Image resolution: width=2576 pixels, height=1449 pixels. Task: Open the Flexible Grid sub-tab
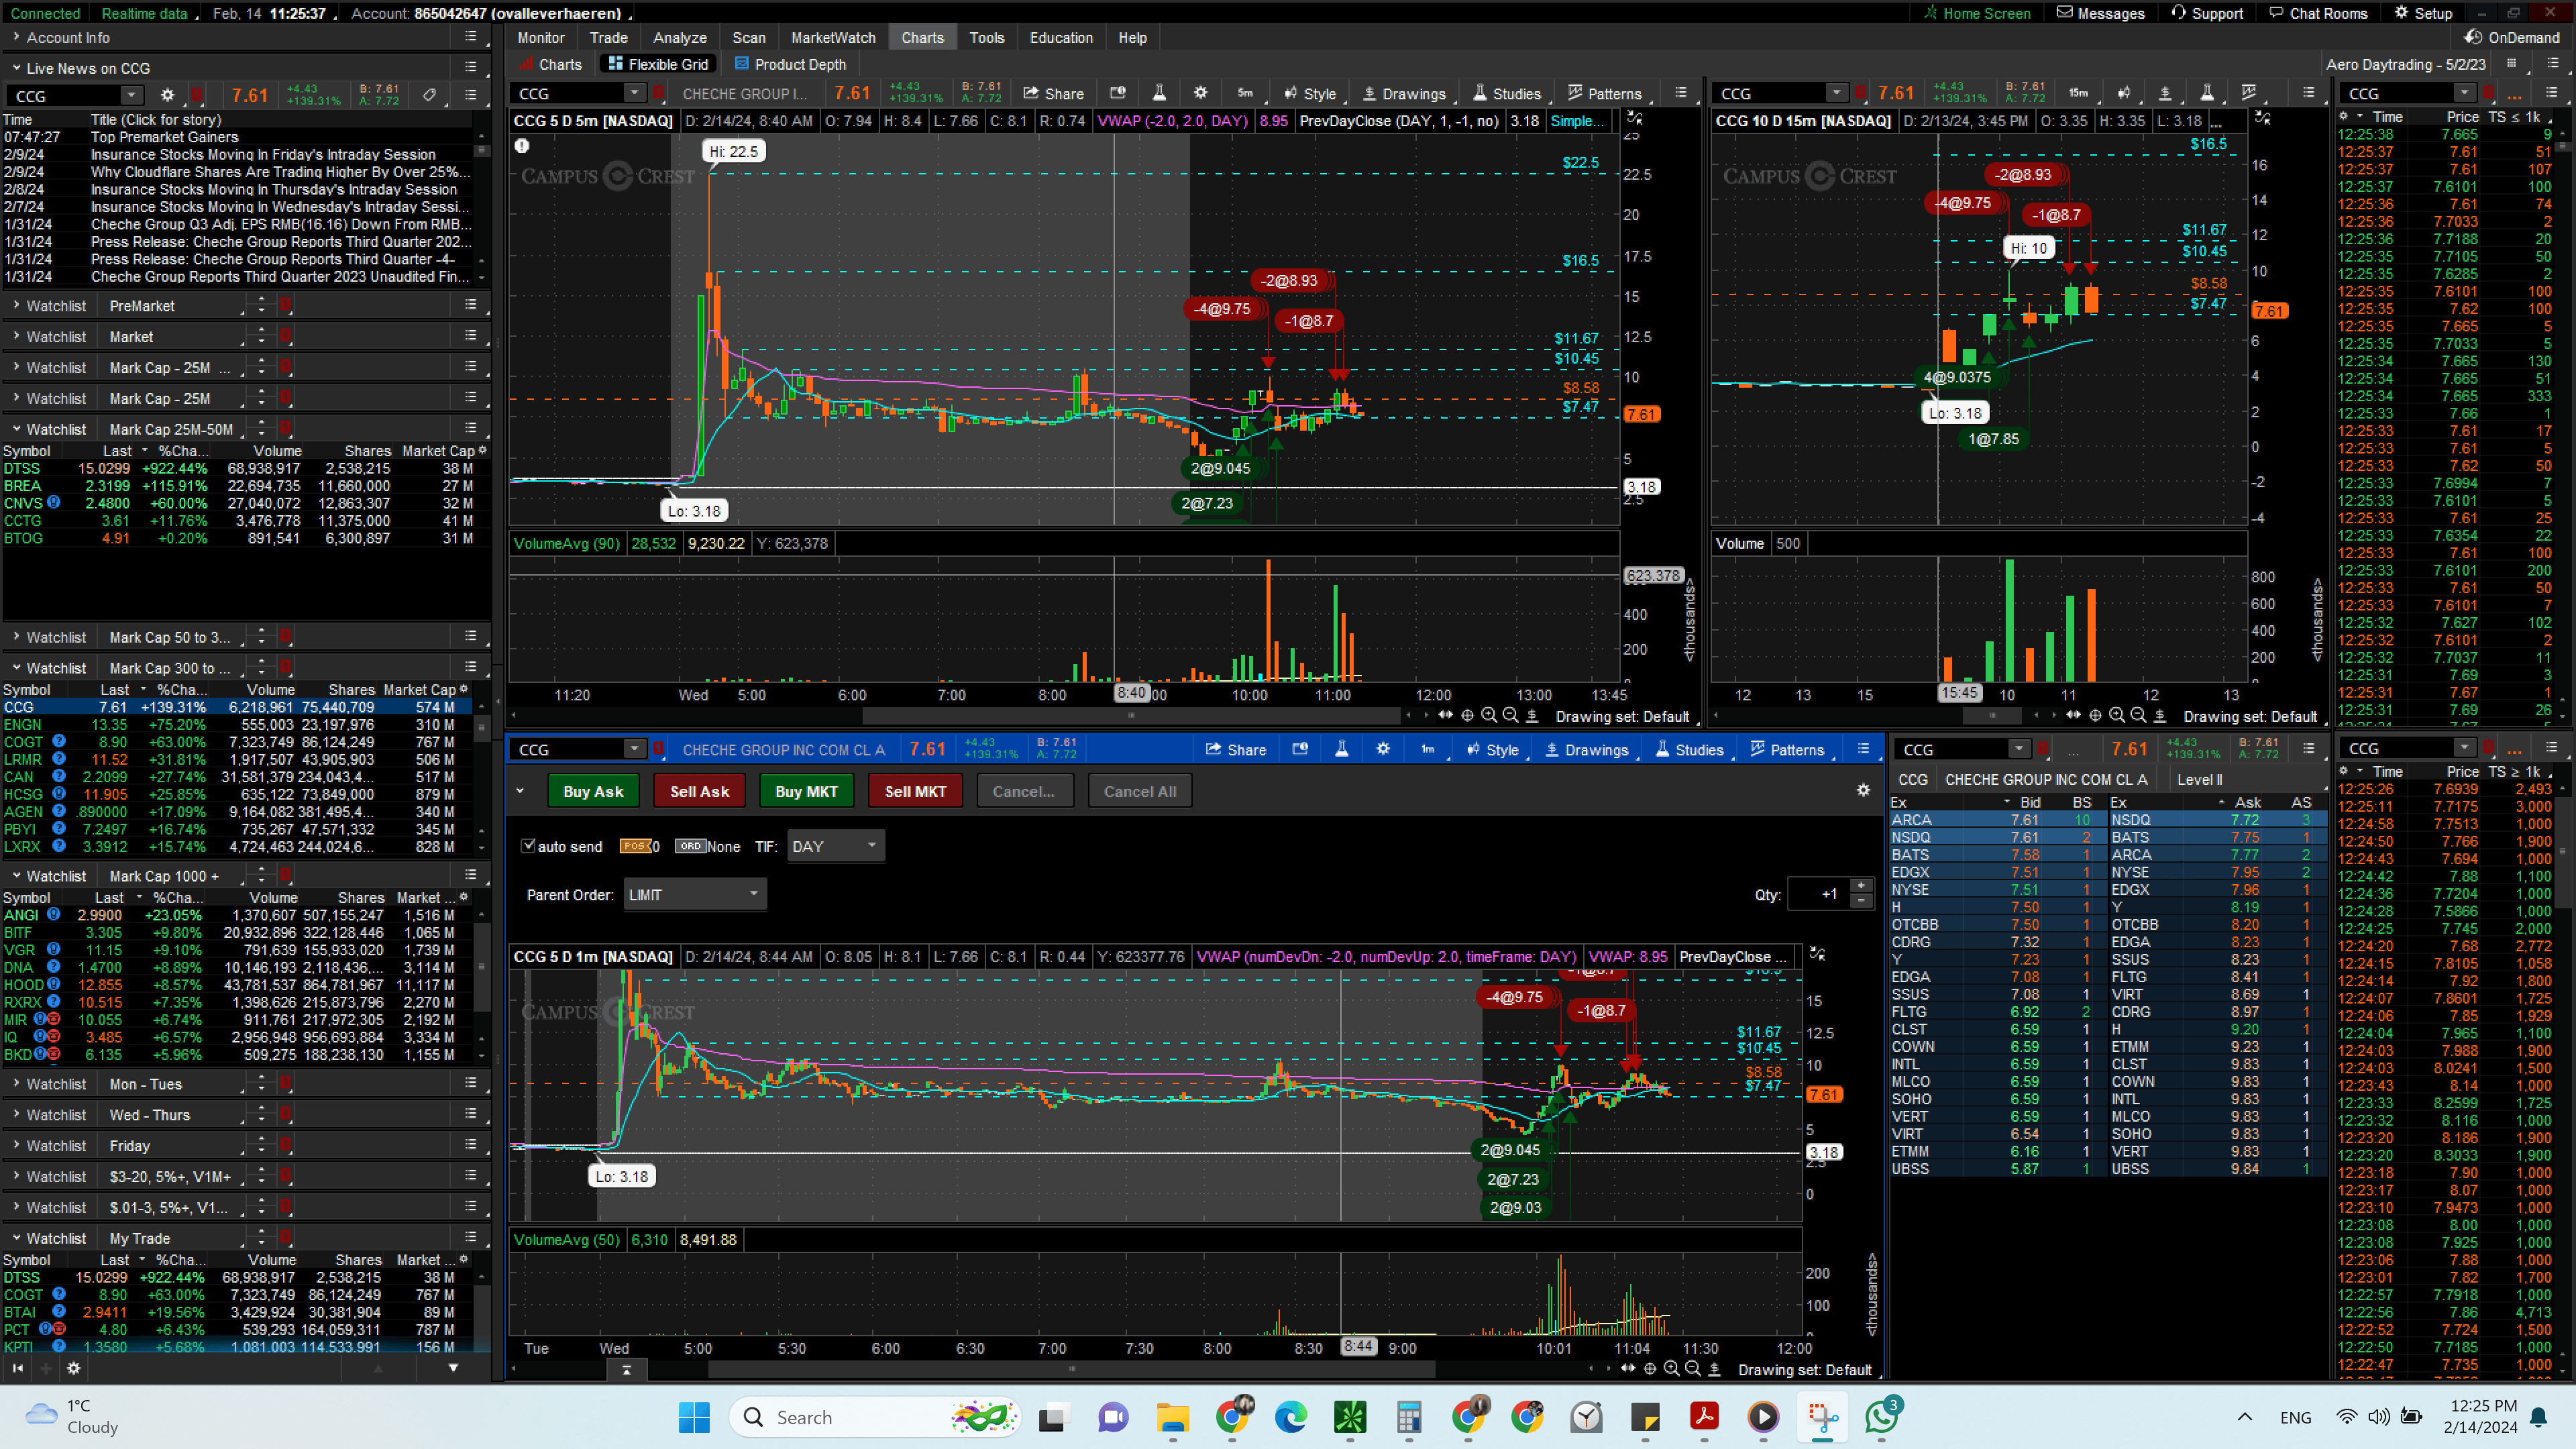pos(658,64)
